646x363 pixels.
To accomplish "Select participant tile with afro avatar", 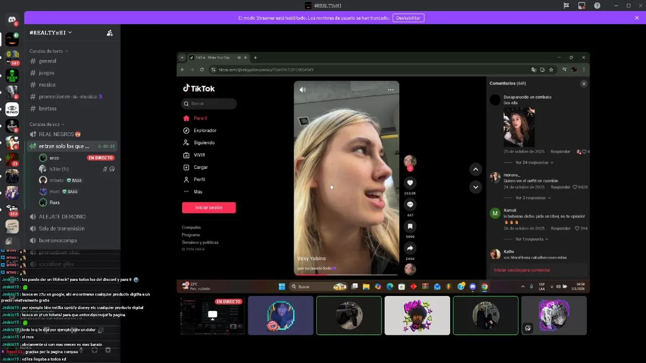I will pyautogui.click(x=417, y=316).
